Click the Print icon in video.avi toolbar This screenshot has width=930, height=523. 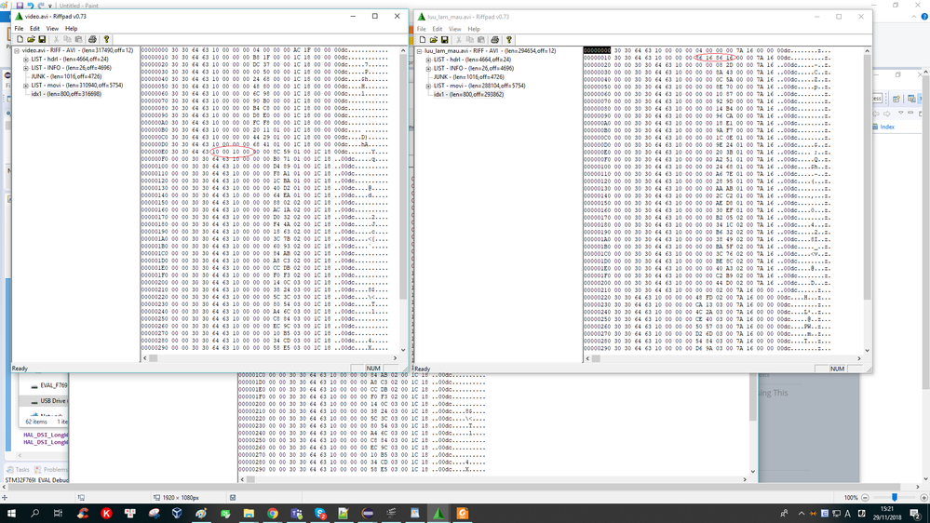[x=92, y=39]
